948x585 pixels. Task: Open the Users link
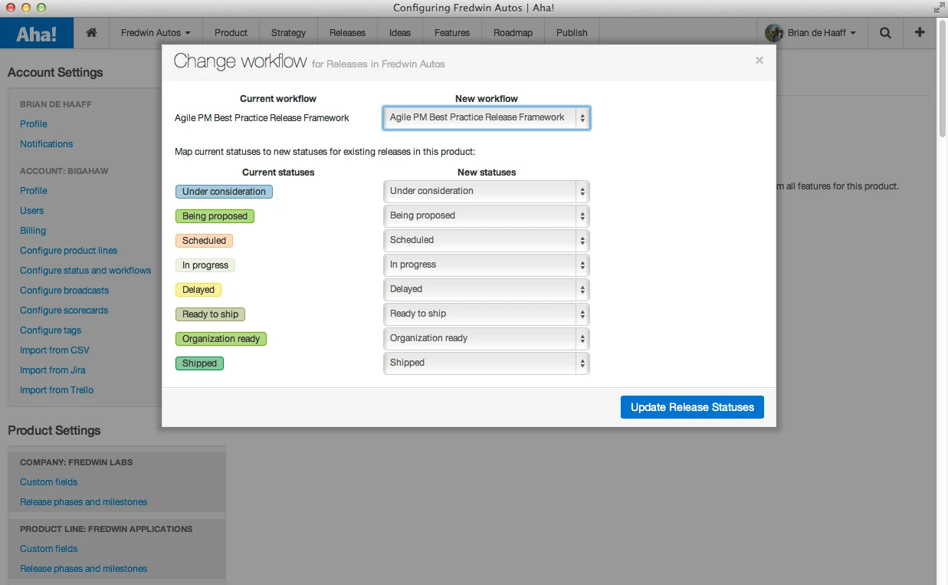pyautogui.click(x=32, y=210)
